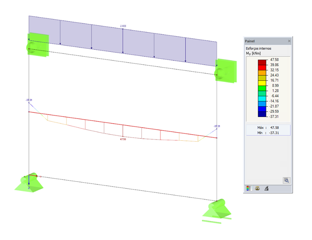Select the cyan -6.44 color swatch

262,98
